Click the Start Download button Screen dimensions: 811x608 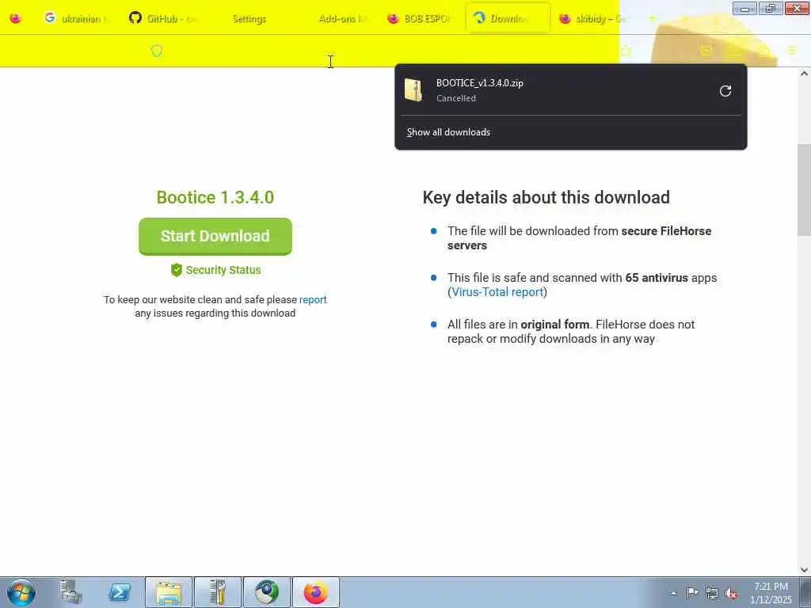pyautogui.click(x=215, y=236)
